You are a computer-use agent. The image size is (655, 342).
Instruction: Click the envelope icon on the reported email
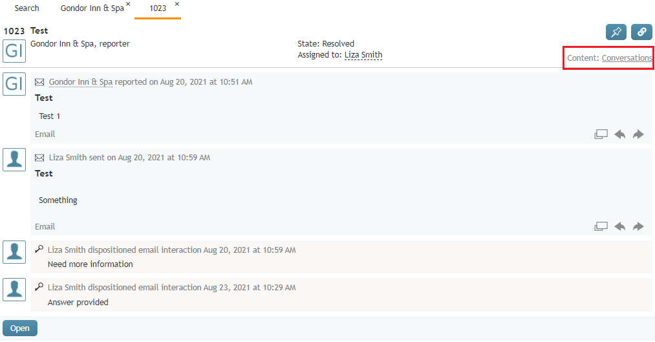coord(39,82)
